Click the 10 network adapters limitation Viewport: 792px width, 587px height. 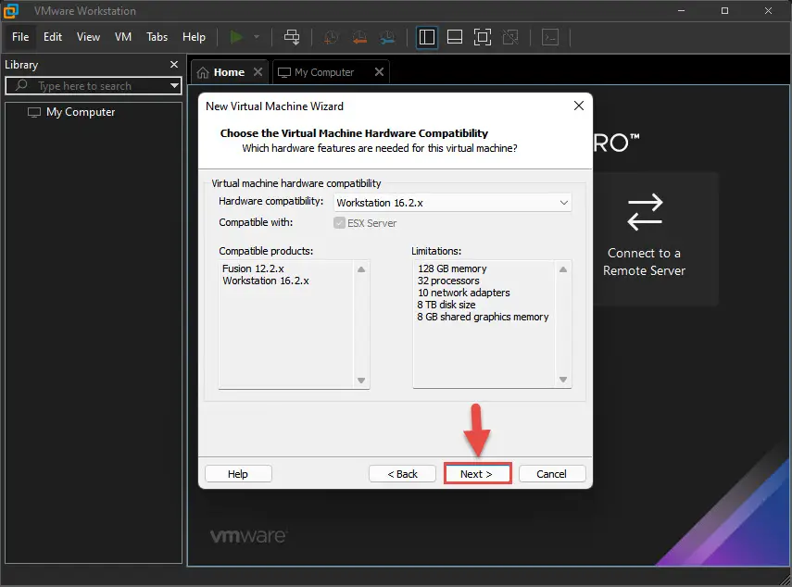point(464,293)
